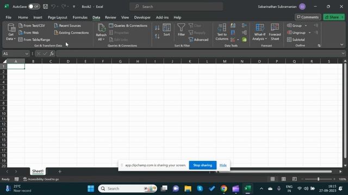This screenshot has height=195, width=348.
Task: Click the zoom in plus button
Action: point(334,179)
